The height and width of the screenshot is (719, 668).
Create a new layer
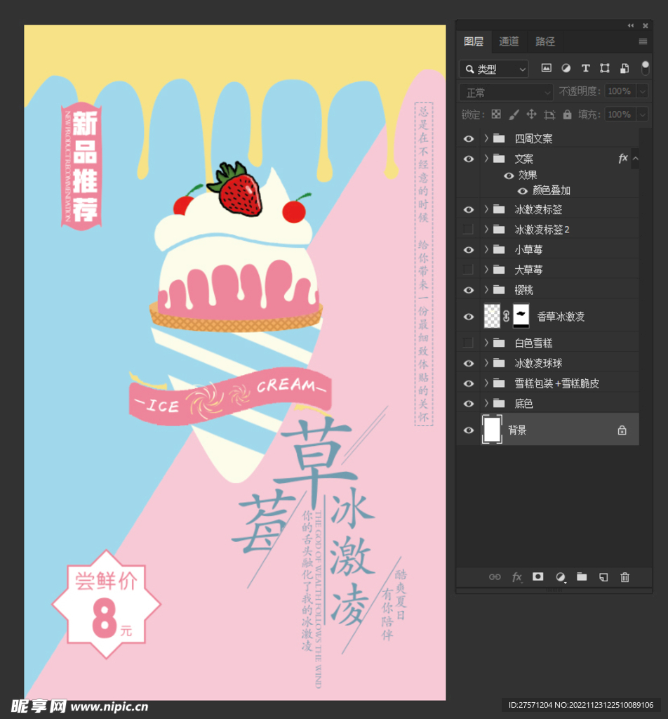coord(603,577)
